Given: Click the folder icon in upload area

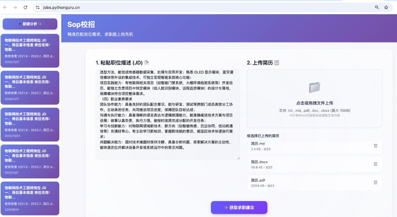Looking at the screenshot, I should click(x=314, y=87).
